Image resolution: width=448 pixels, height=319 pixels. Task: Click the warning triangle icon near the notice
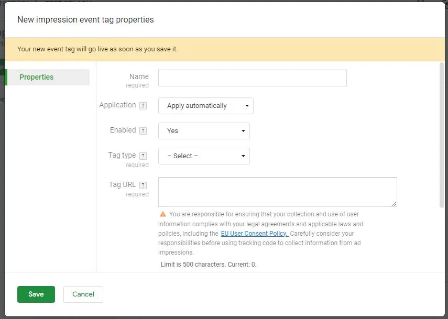[x=162, y=214]
